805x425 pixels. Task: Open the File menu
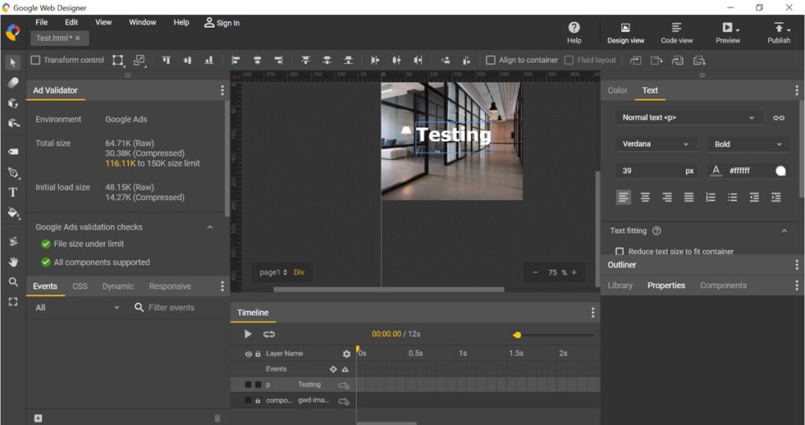[42, 22]
